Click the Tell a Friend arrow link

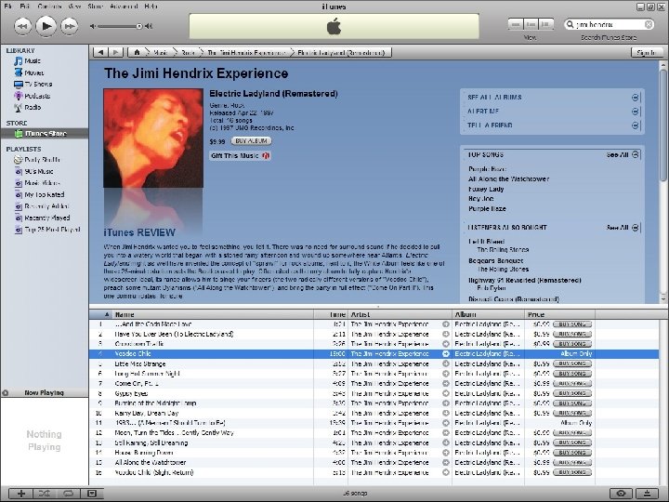[636, 125]
